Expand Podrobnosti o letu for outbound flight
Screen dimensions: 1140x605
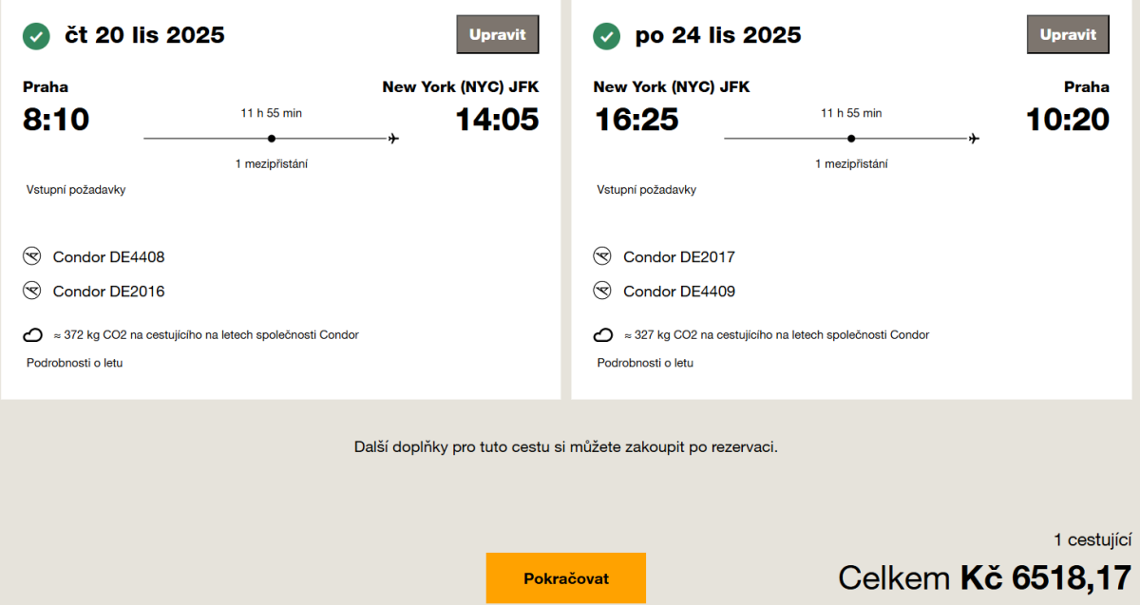point(74,363)
